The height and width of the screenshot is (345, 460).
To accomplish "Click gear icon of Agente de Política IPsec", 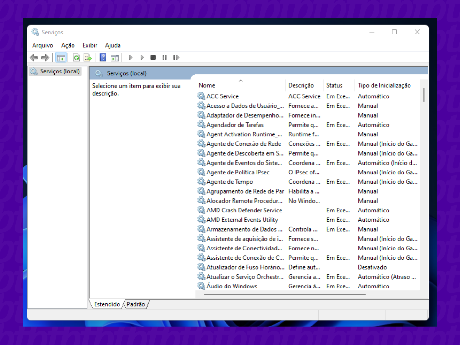I will pos(201,172).
